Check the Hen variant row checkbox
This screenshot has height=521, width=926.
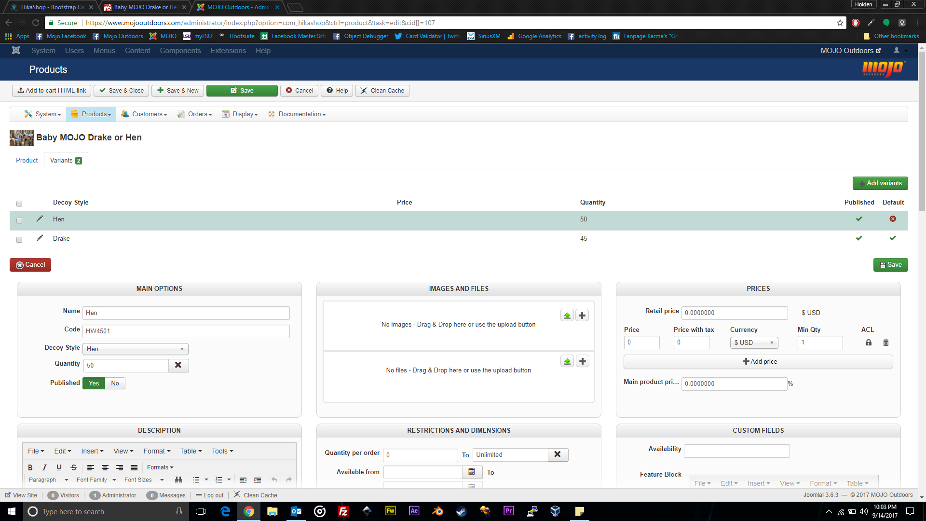19,220
